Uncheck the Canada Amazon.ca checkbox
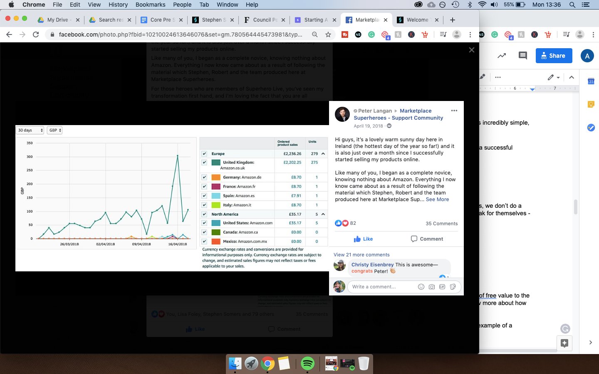The image size is (599, 374). tap(204, 232)
